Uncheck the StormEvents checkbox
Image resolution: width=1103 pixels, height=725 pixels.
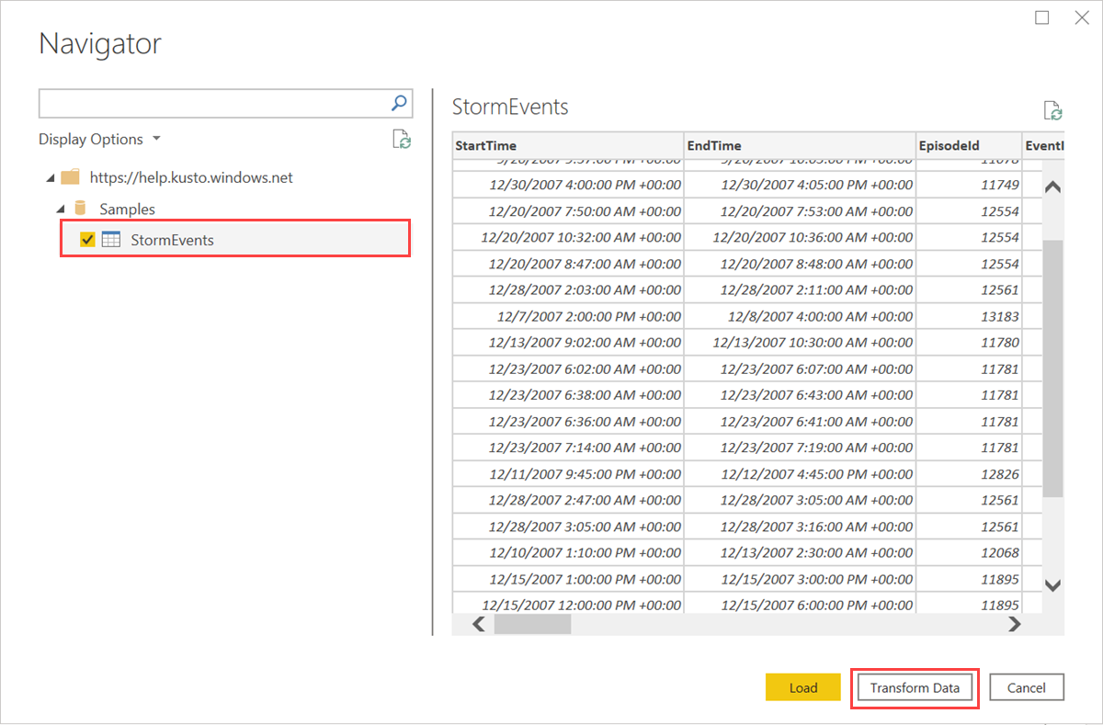click(x=88, y=240)
